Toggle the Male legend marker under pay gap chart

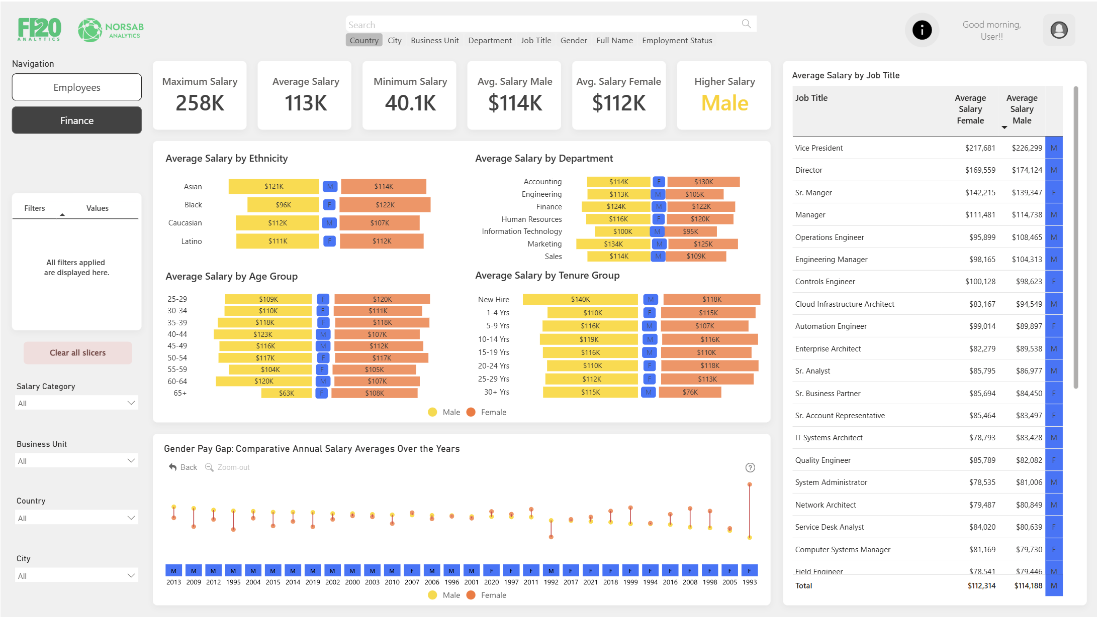[432, 595]
